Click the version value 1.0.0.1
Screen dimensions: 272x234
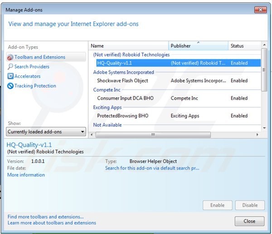(x=38, y=161)
